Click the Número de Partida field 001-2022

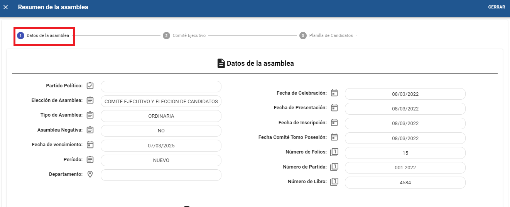tap(405, 168)
